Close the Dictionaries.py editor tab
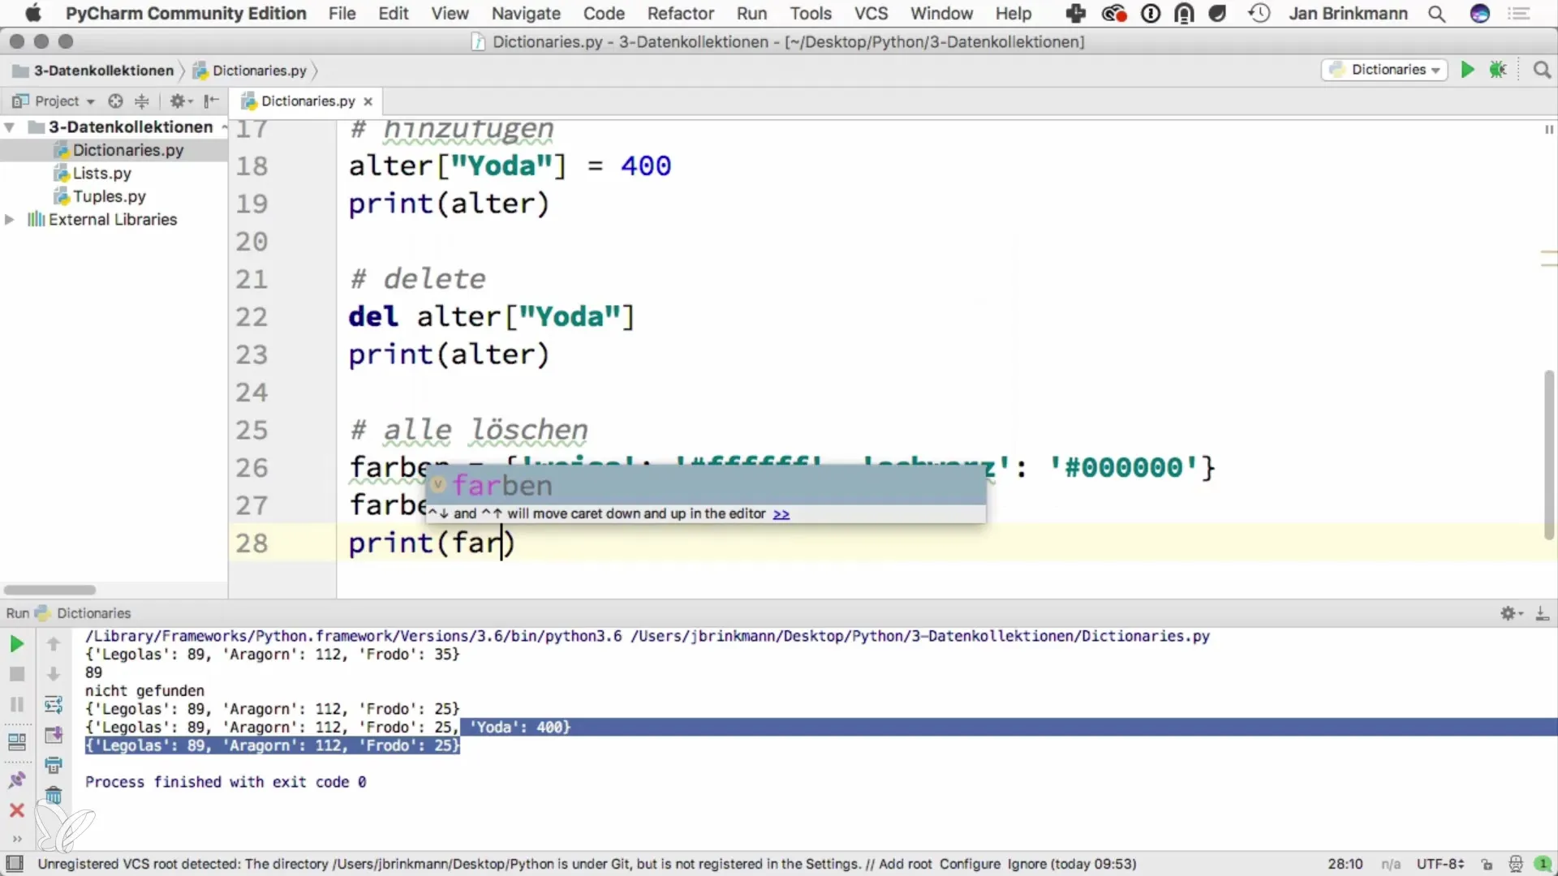Viewport: 1558px width, 876px height. click(x=368, y=101)
